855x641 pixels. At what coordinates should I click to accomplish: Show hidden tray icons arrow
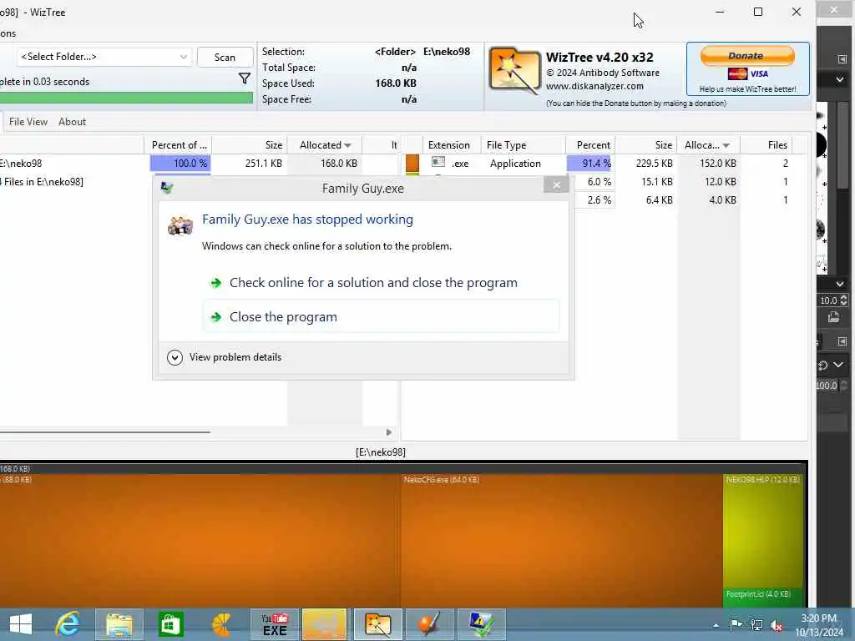pyautogui.click(x=716, y=625)
